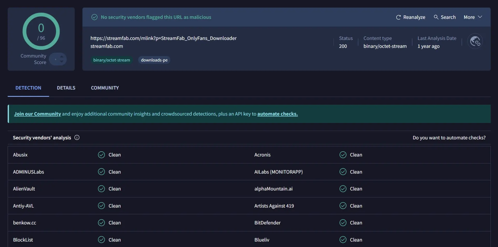This screenshot has height=247, width=498.
Task: Click the Clean check icon for Blueliv
Action: tap(343, 239)
